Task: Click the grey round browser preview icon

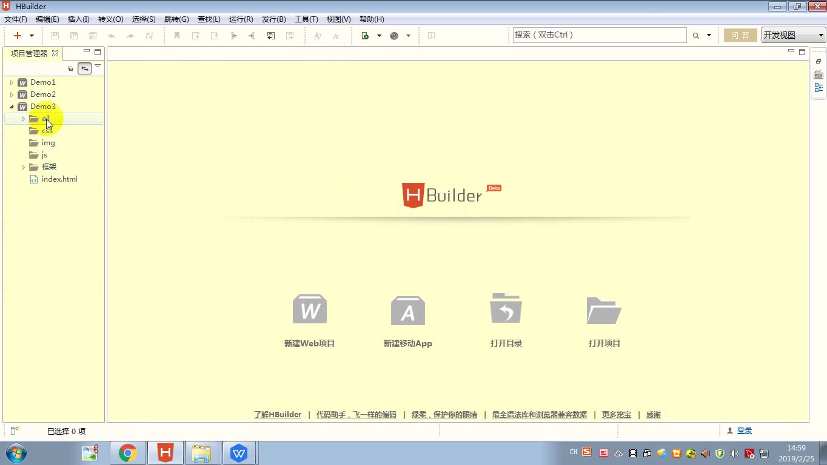Action: tap(394, 36)
